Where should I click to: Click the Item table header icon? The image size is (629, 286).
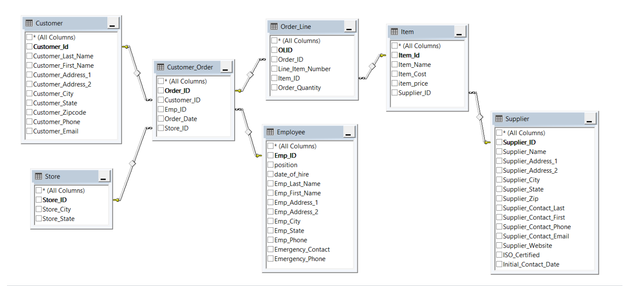click(x=394, y=31)
